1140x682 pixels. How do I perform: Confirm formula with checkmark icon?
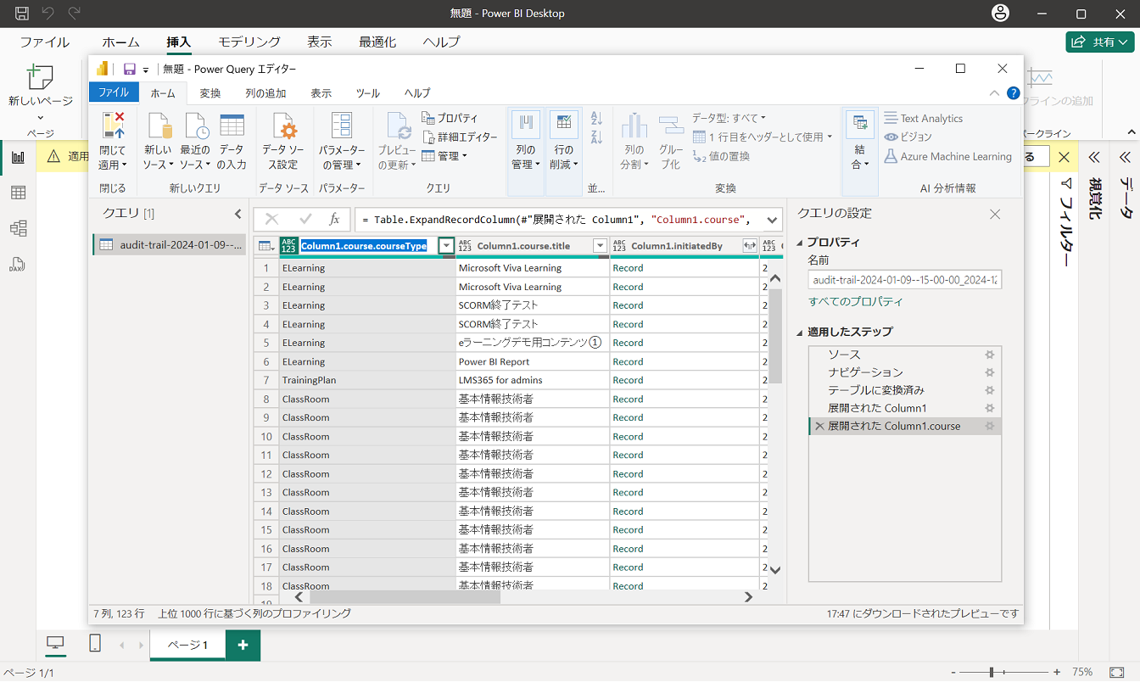pyautogui.click(x=305, y=219)
